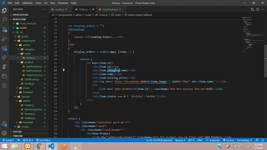267x150 pixels.
Task: Open the Source Control view
Action: (x=4, y=30)
